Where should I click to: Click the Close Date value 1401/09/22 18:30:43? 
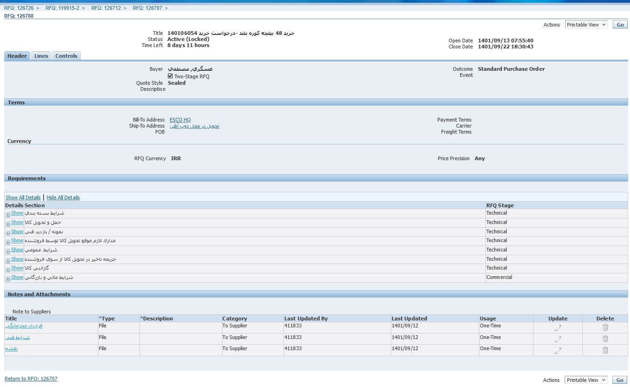(x=505, y=47)
